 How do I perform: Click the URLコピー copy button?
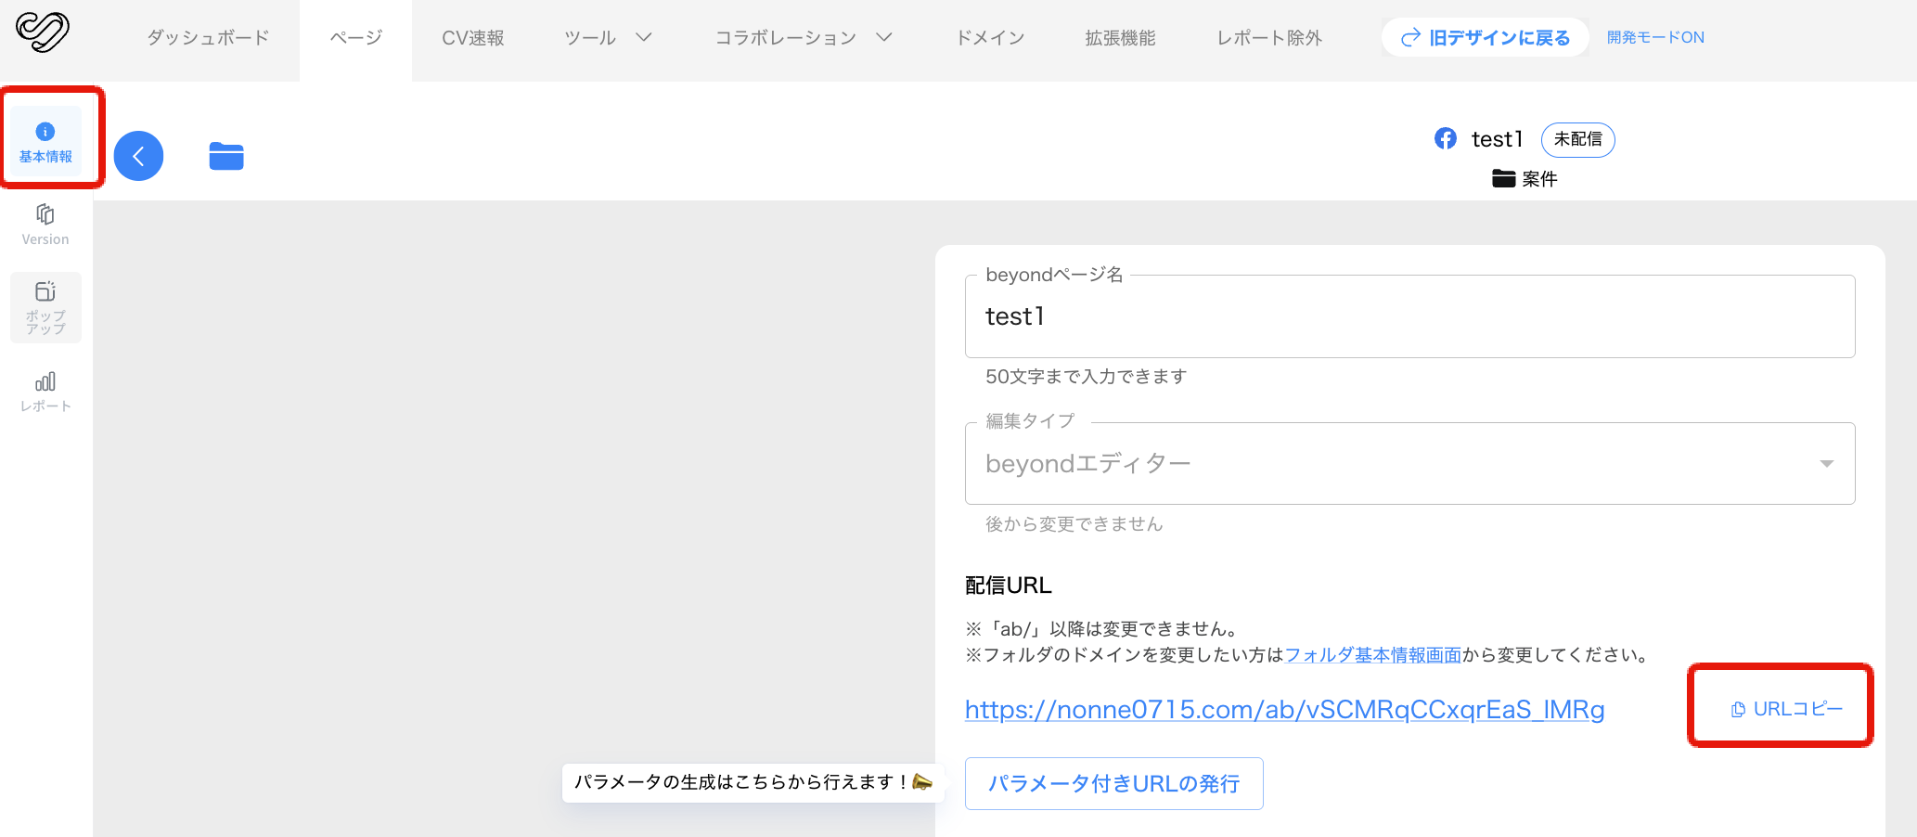pyautogui.click(x=1786, y=709)
